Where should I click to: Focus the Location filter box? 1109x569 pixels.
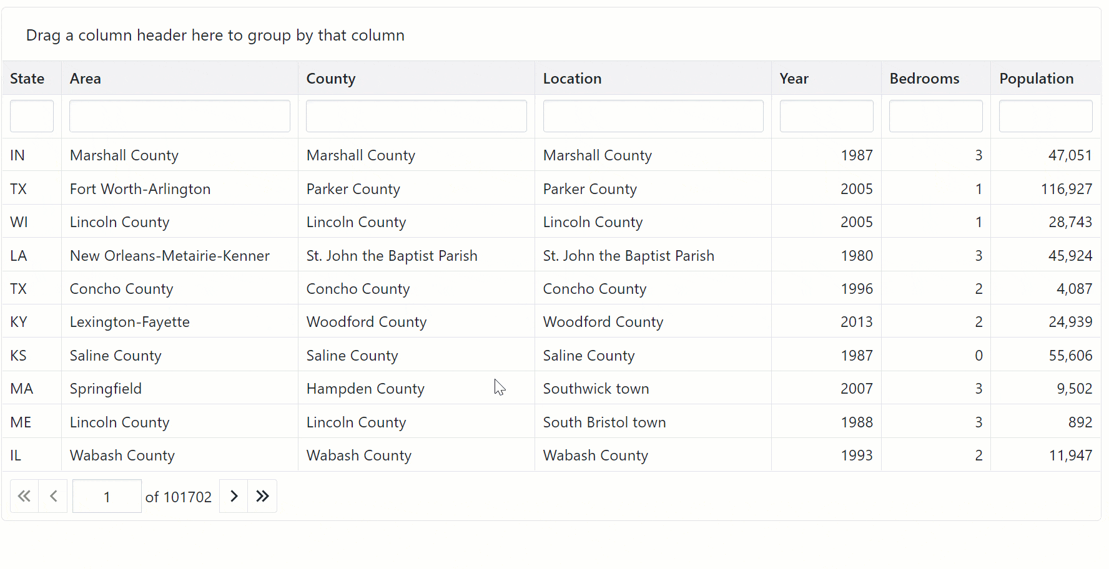[653, 116]
